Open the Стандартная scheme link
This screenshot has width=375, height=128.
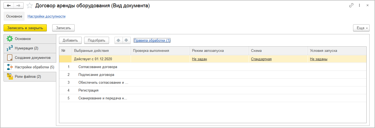[x=261, y=59]
